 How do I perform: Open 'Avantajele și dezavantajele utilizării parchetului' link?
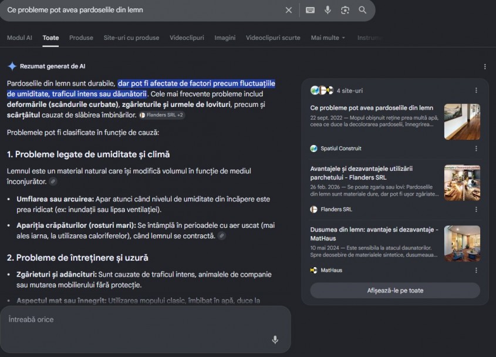click(x=362, y=173)
